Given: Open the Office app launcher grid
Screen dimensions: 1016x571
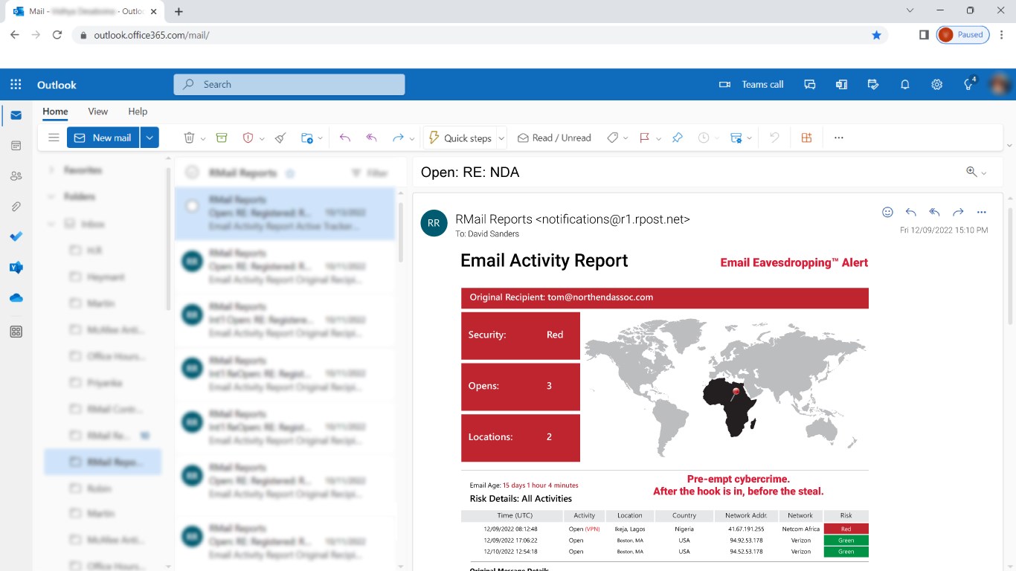Looking at the screenshot, I should click(16, 85).
